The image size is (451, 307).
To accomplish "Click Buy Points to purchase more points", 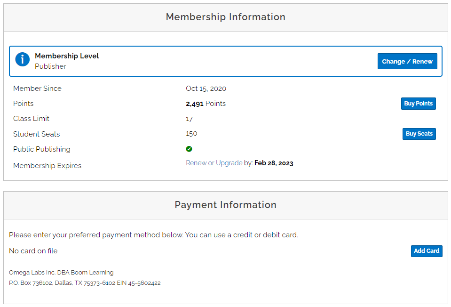I will pyautogui.click(x=418, y=103).
